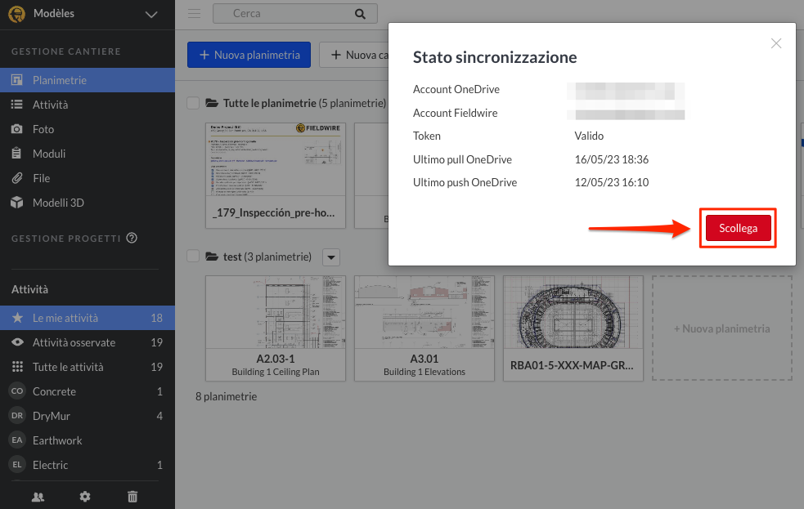Open the A2.03-1 Building 1 Ceiling Plan thumbnail
This screenshot has height=509, width=804.
pyautogui.click(x=275, y=327)
